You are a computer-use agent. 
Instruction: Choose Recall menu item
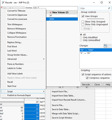point(10,82)
